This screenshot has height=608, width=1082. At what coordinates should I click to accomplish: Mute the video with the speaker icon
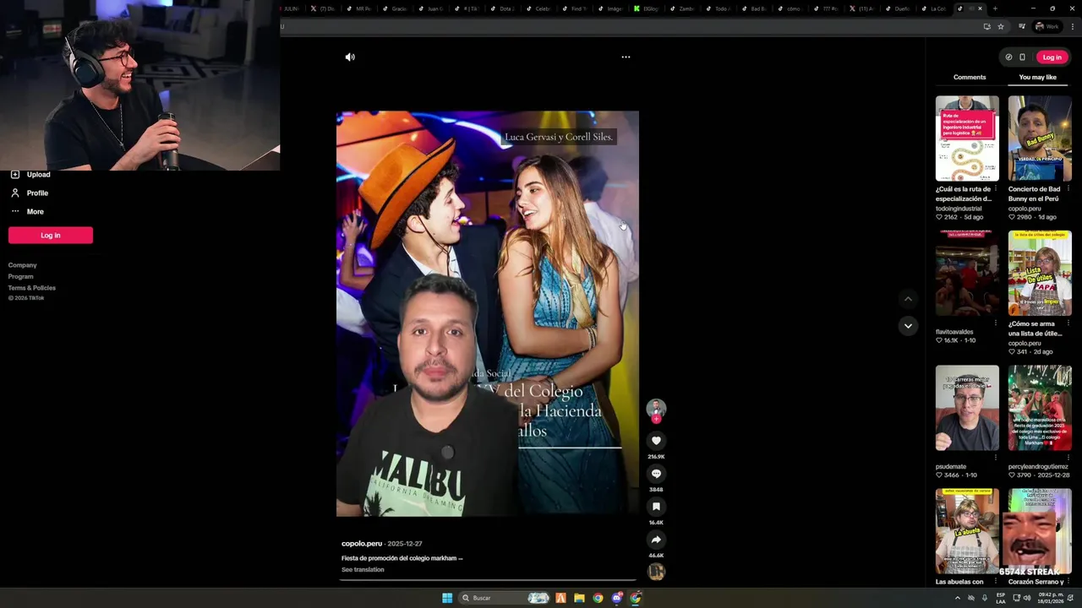click(350, 57)
